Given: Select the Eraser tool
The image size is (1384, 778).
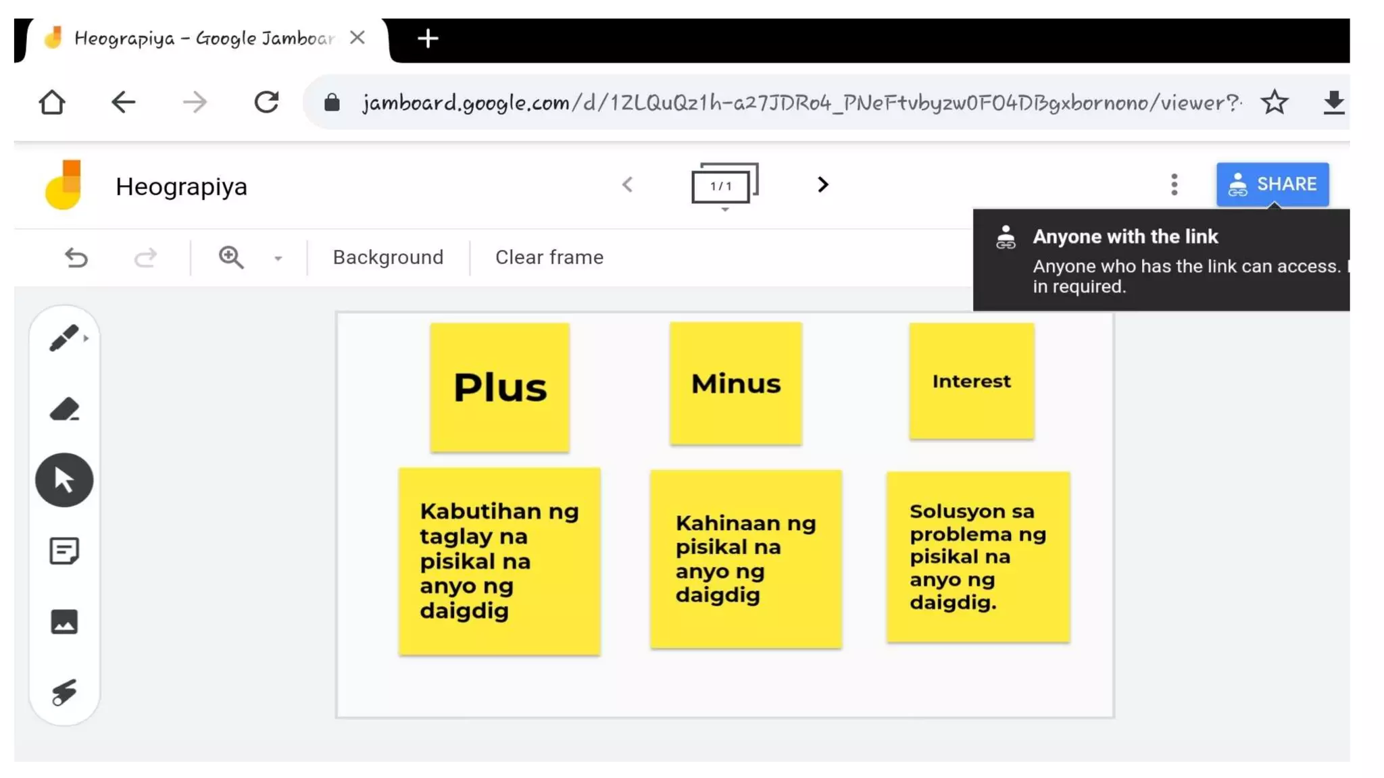Looking at the screenshot, I should (x=64, y=409).
